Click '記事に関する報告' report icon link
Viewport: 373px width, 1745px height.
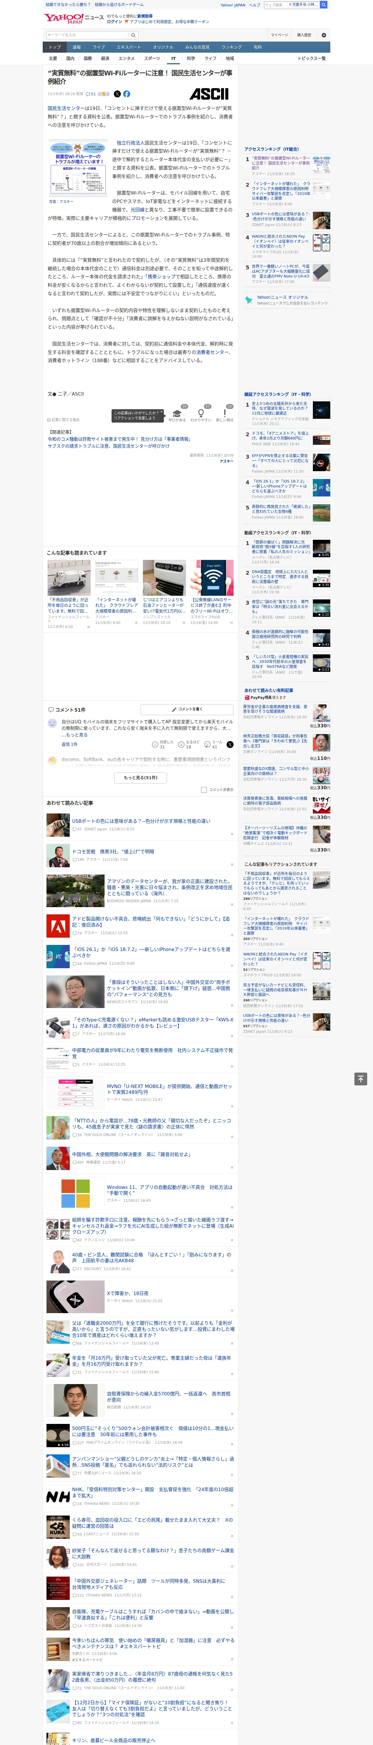tap(63, 420)
